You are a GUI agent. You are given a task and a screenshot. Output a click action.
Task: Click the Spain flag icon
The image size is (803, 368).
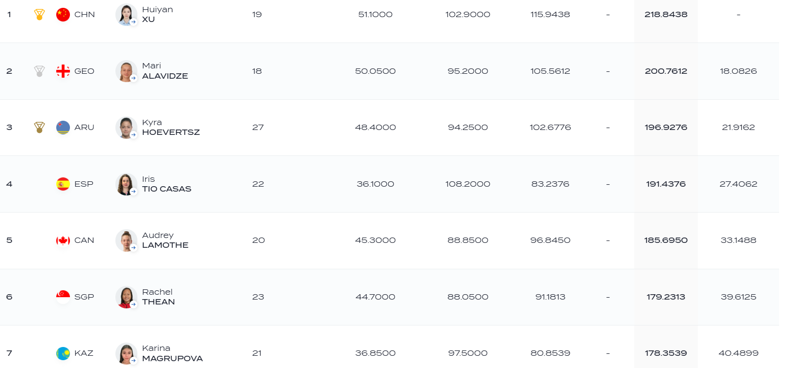coord(63,184)
